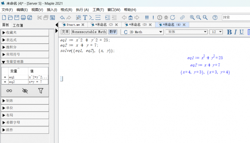250x143 pixels.
Task: Expand the 矩阵 palette
Action: (x=25, y=101)
